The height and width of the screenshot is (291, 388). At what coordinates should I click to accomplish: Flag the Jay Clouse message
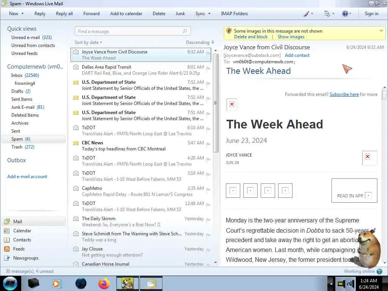click(208, 250)
